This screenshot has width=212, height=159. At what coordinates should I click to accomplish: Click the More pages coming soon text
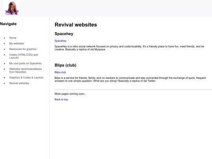(71, 94)
